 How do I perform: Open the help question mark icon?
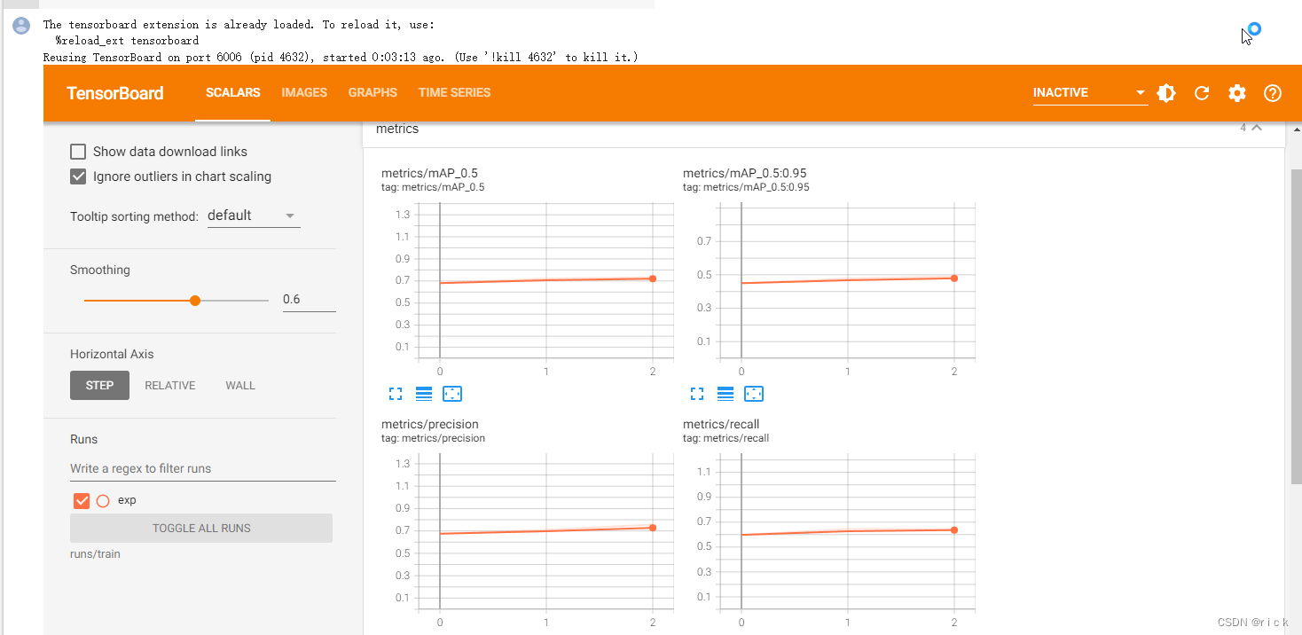click(1273, 93)
